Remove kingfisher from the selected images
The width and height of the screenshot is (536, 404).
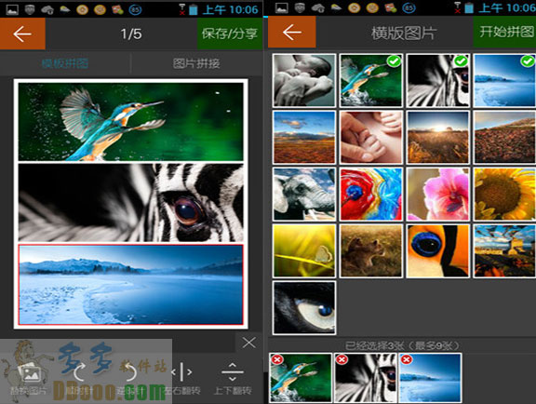tap(277, 359)
